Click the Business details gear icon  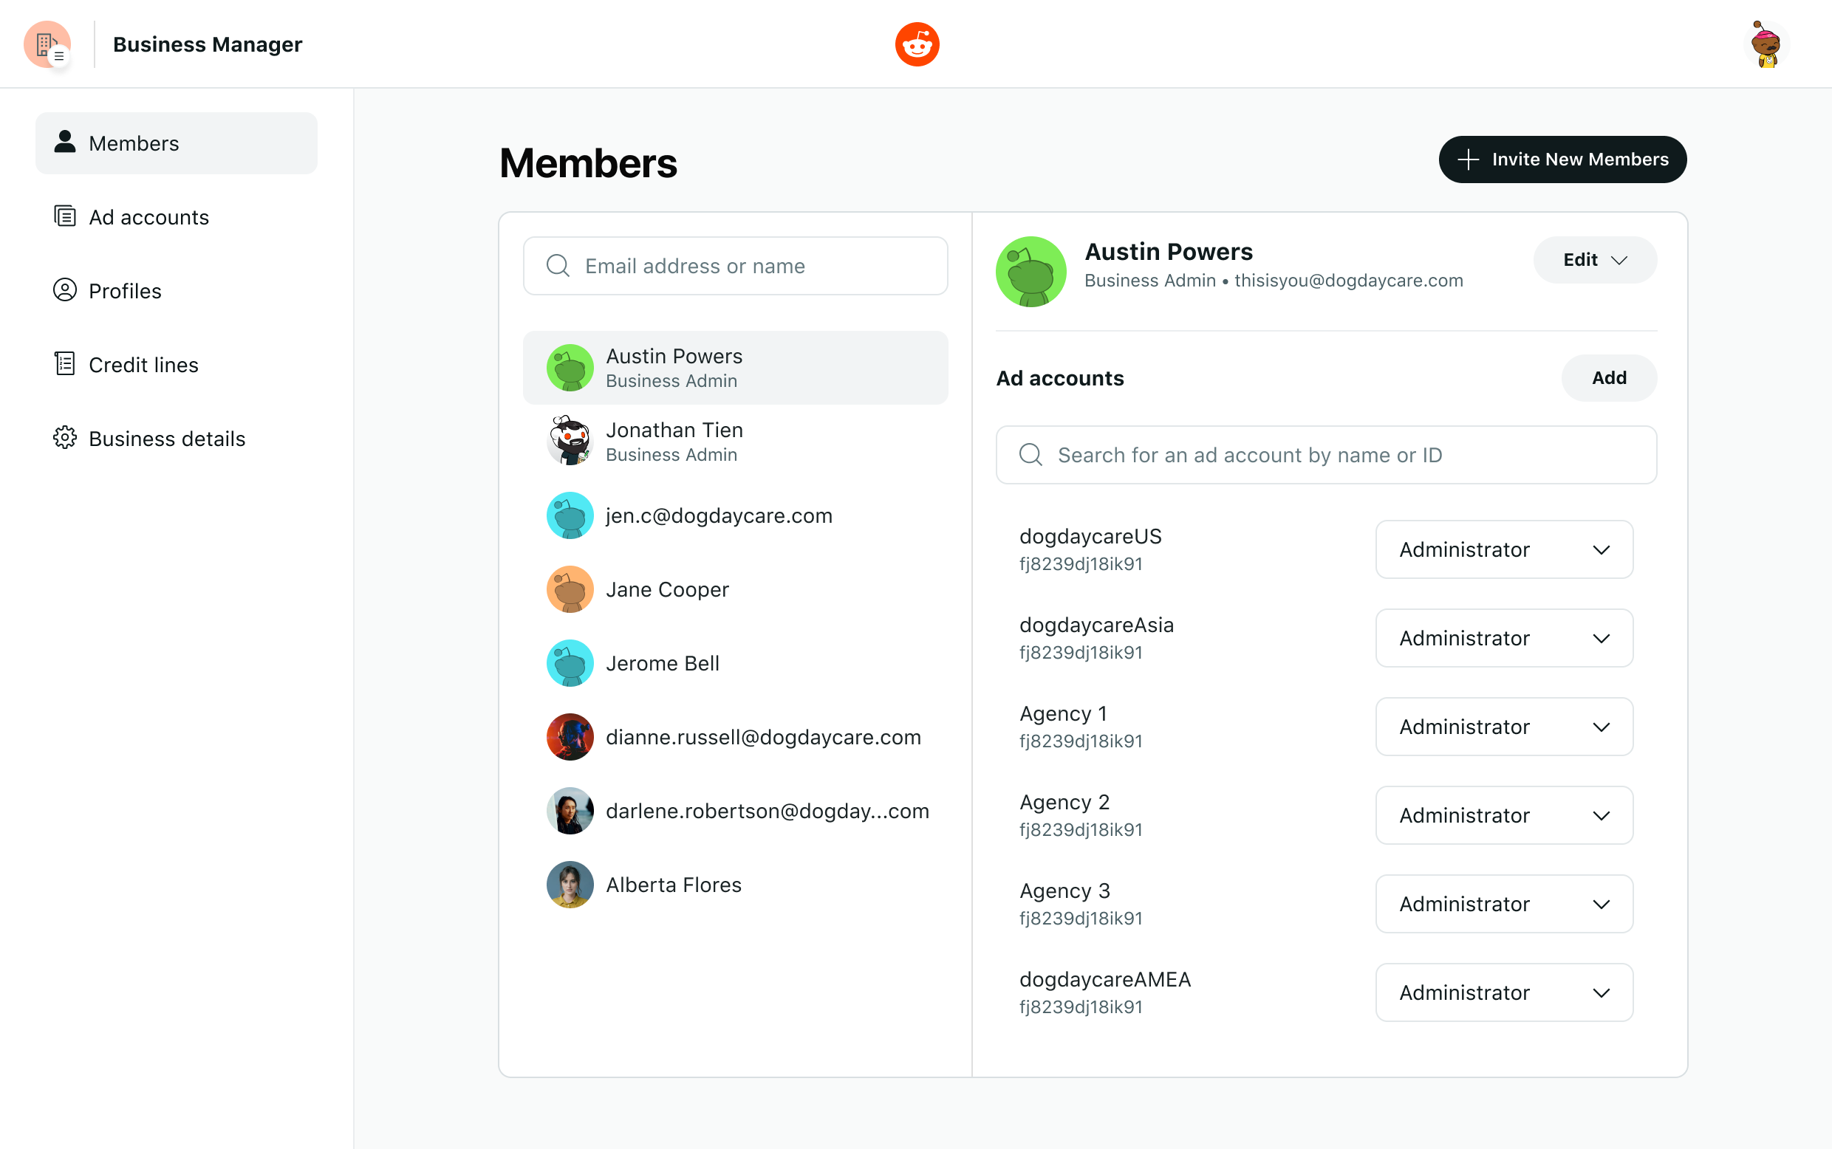click(x=65, y=438)
